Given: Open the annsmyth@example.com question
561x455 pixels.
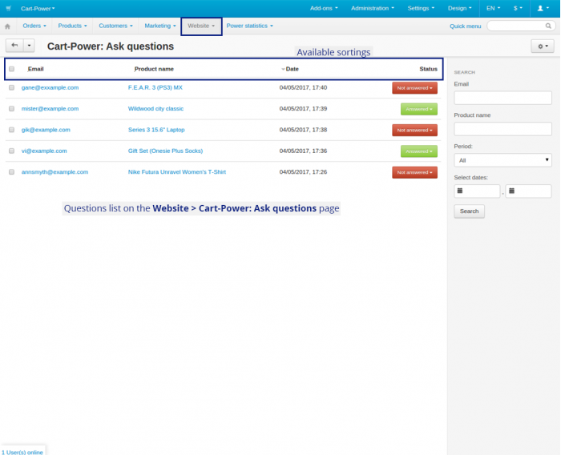Looking at the screenshot, I should pyautogui.click(x=54, y=172).
